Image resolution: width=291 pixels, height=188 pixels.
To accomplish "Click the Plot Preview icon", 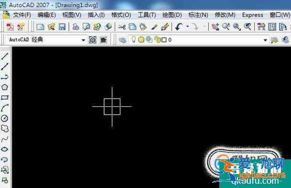I will [86, 27].
